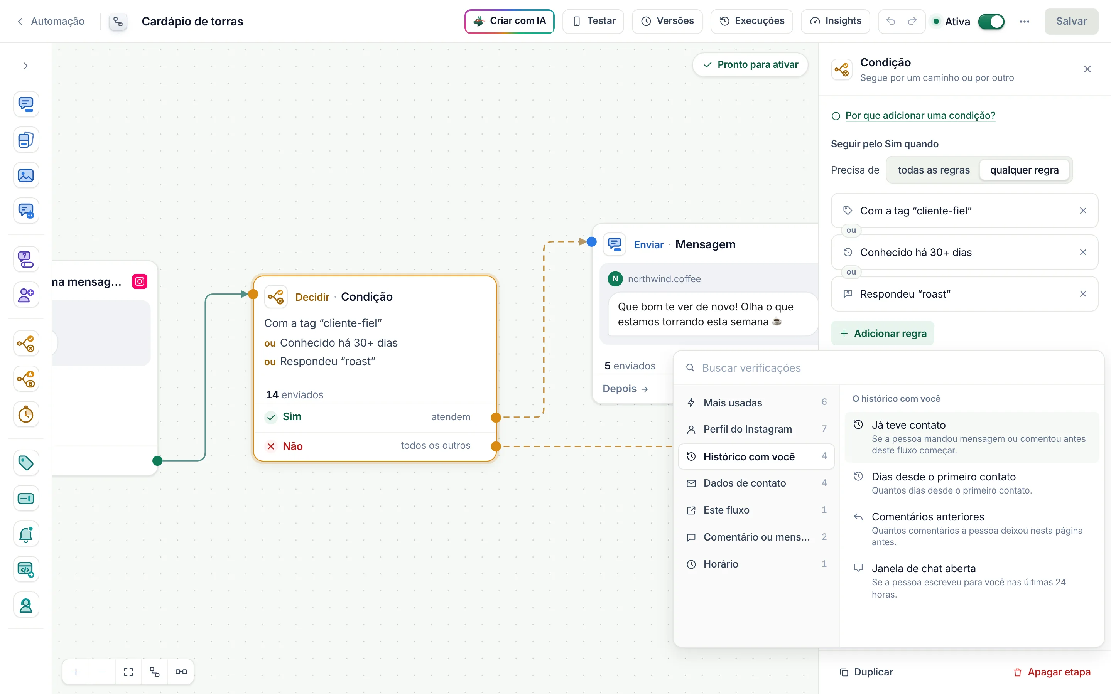1111x694 pixels.
Task: Add a message step from sidebar
Action: tap(26, 104)
